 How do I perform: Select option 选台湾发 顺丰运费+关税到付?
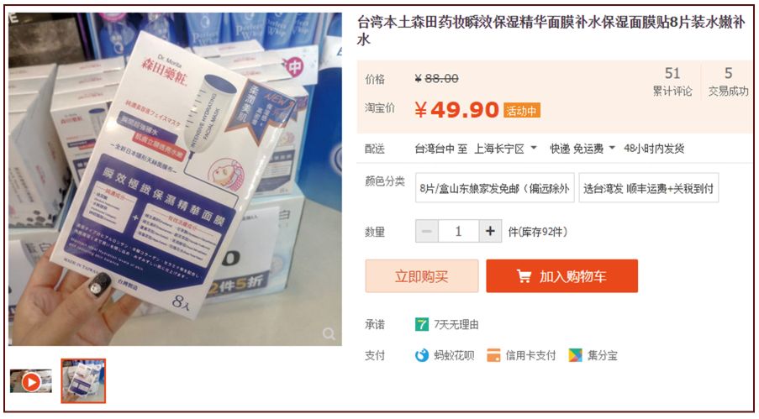(649, 188)
